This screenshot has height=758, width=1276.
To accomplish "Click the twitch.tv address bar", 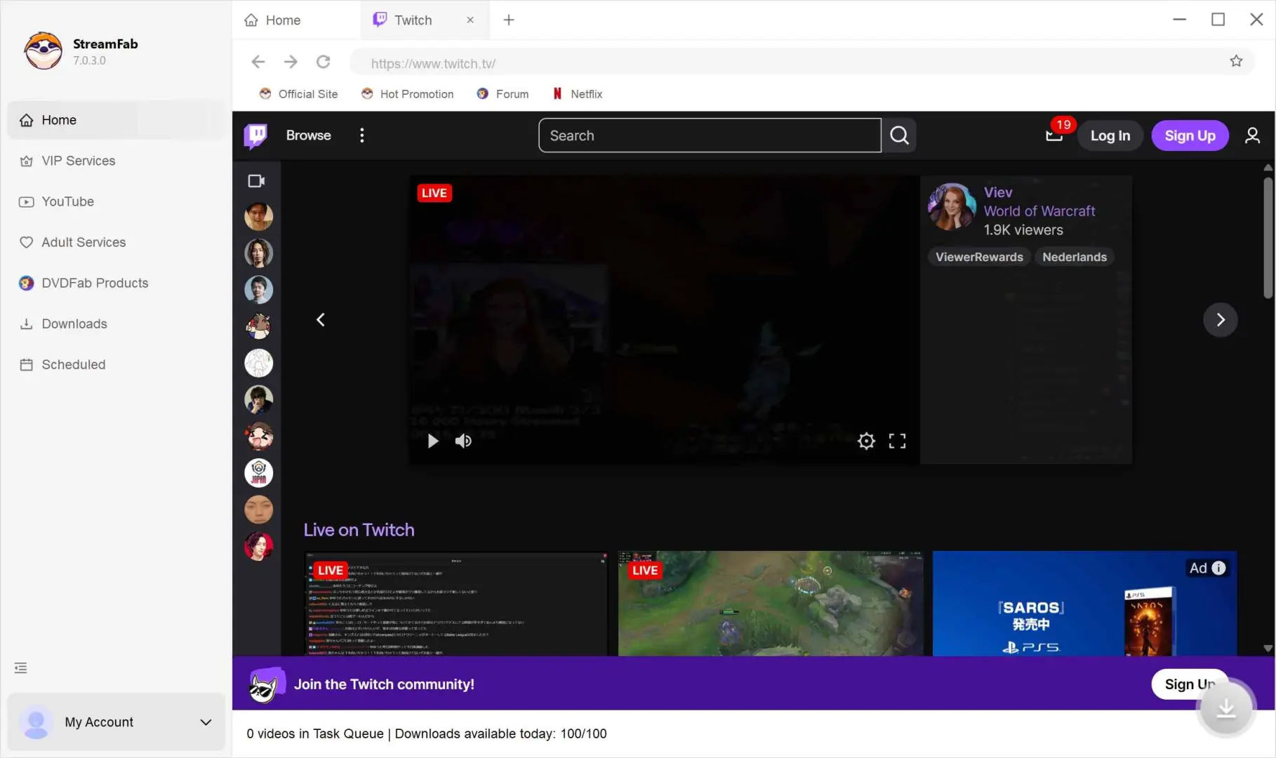I will click(x=786, y=63).
